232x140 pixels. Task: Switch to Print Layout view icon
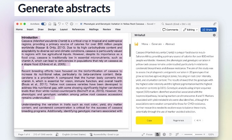click(x=157, y=135)
